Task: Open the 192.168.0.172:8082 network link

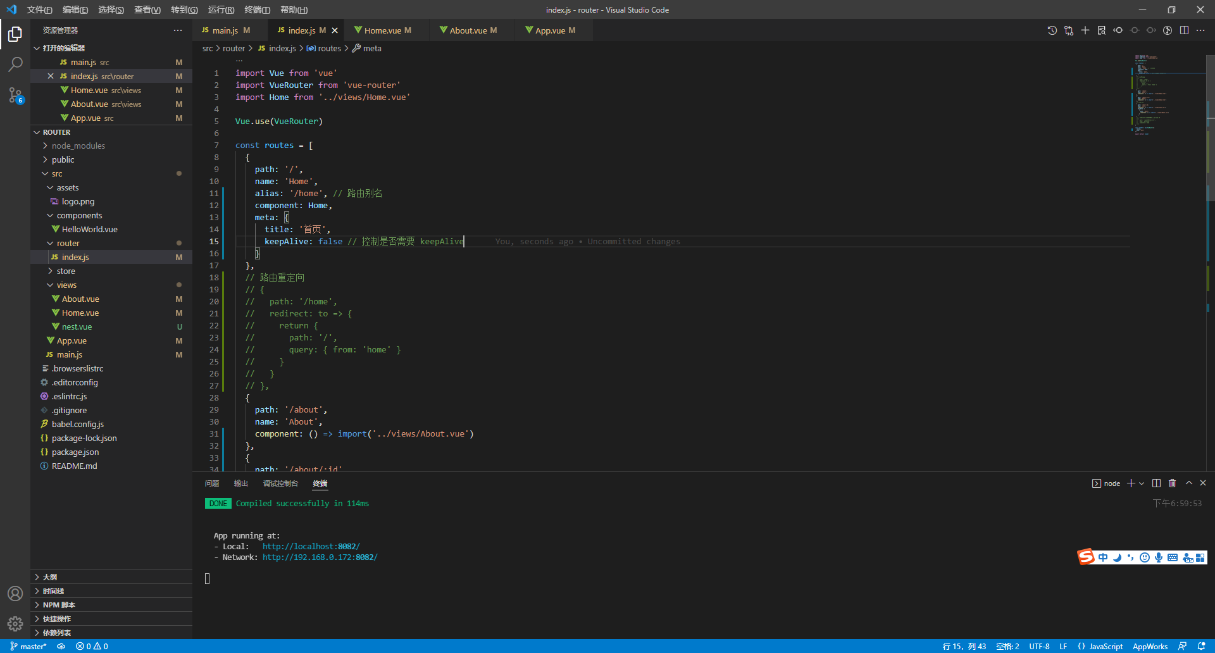Action: pyautogui.click(x=320, y=557)
